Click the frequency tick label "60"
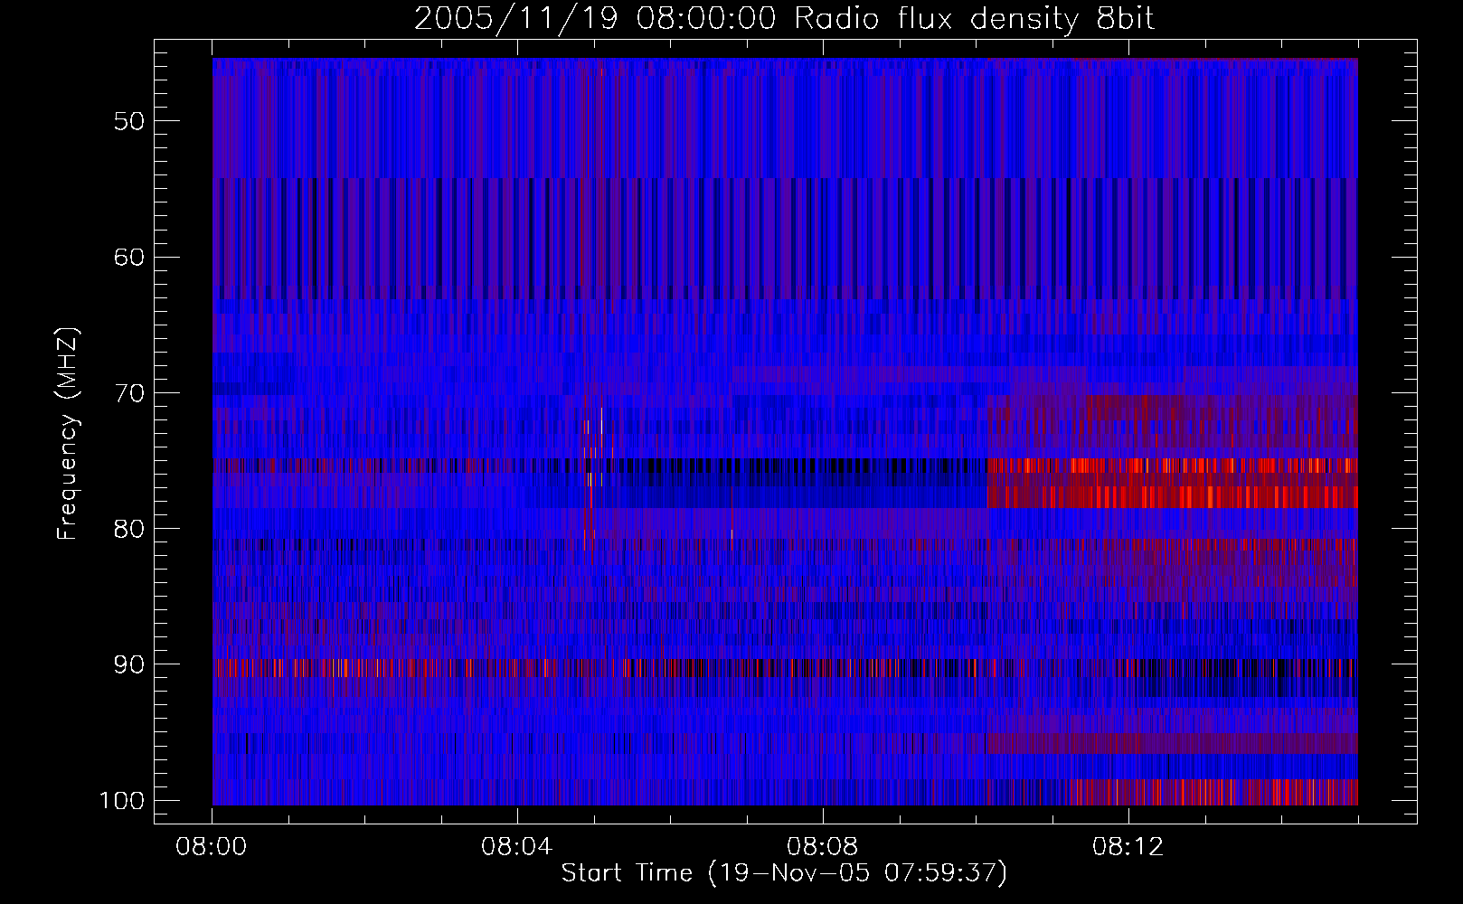This screenshot has width=1463, height=904. pos(129,257)
